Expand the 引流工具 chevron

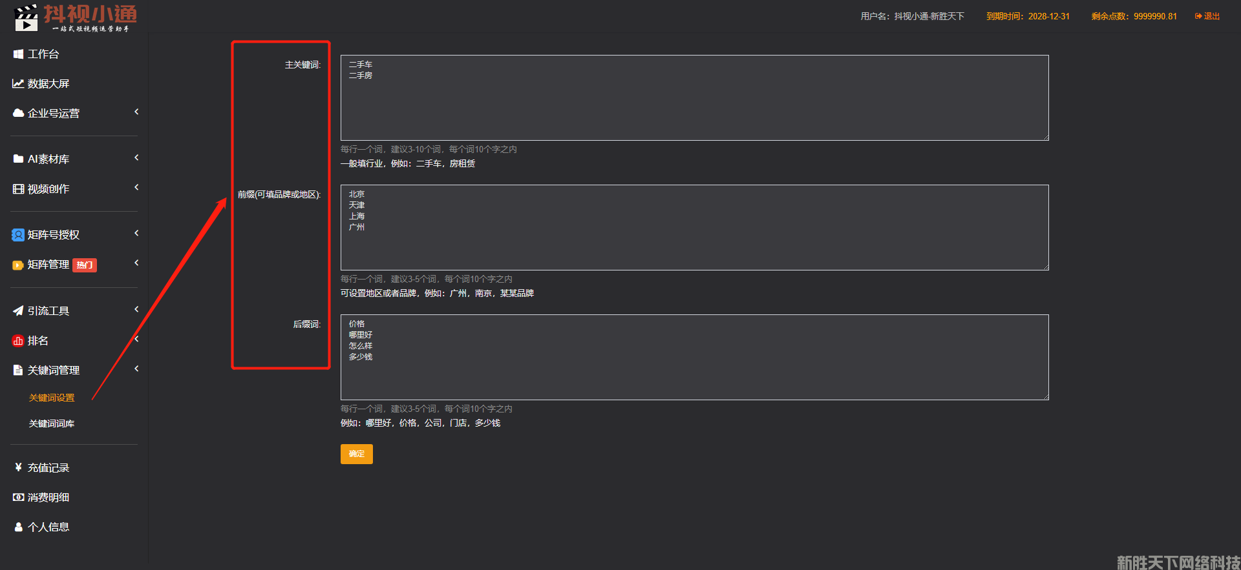[x=136, y=310]
